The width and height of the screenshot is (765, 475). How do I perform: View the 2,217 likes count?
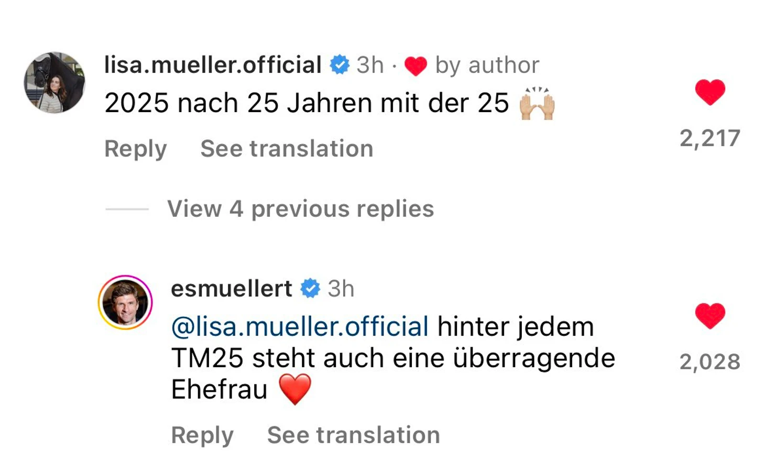tap(709, 138)
